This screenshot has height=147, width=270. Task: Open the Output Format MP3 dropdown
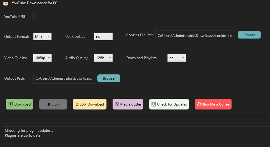(x=42, y=37)
